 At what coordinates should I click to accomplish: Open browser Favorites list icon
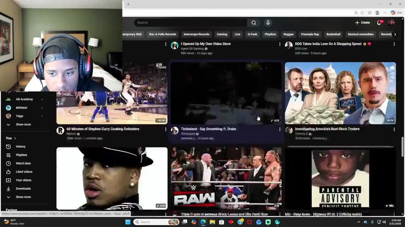pyautogui.click(x=370, y=13)
